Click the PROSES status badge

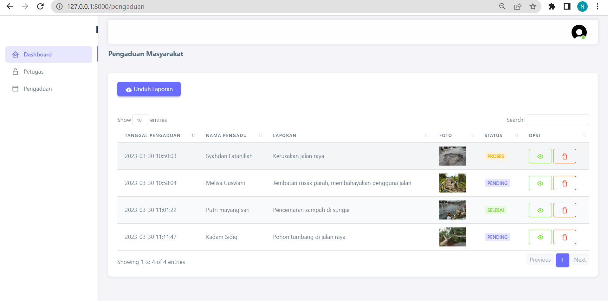(x=495, y=156)
